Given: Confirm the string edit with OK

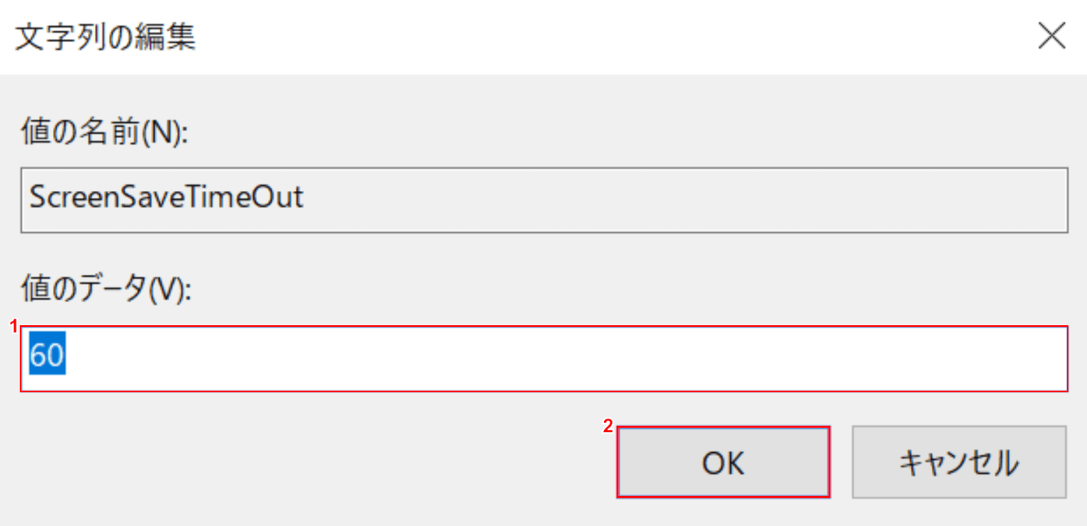Looking at the screenshot, I should 723,463.
